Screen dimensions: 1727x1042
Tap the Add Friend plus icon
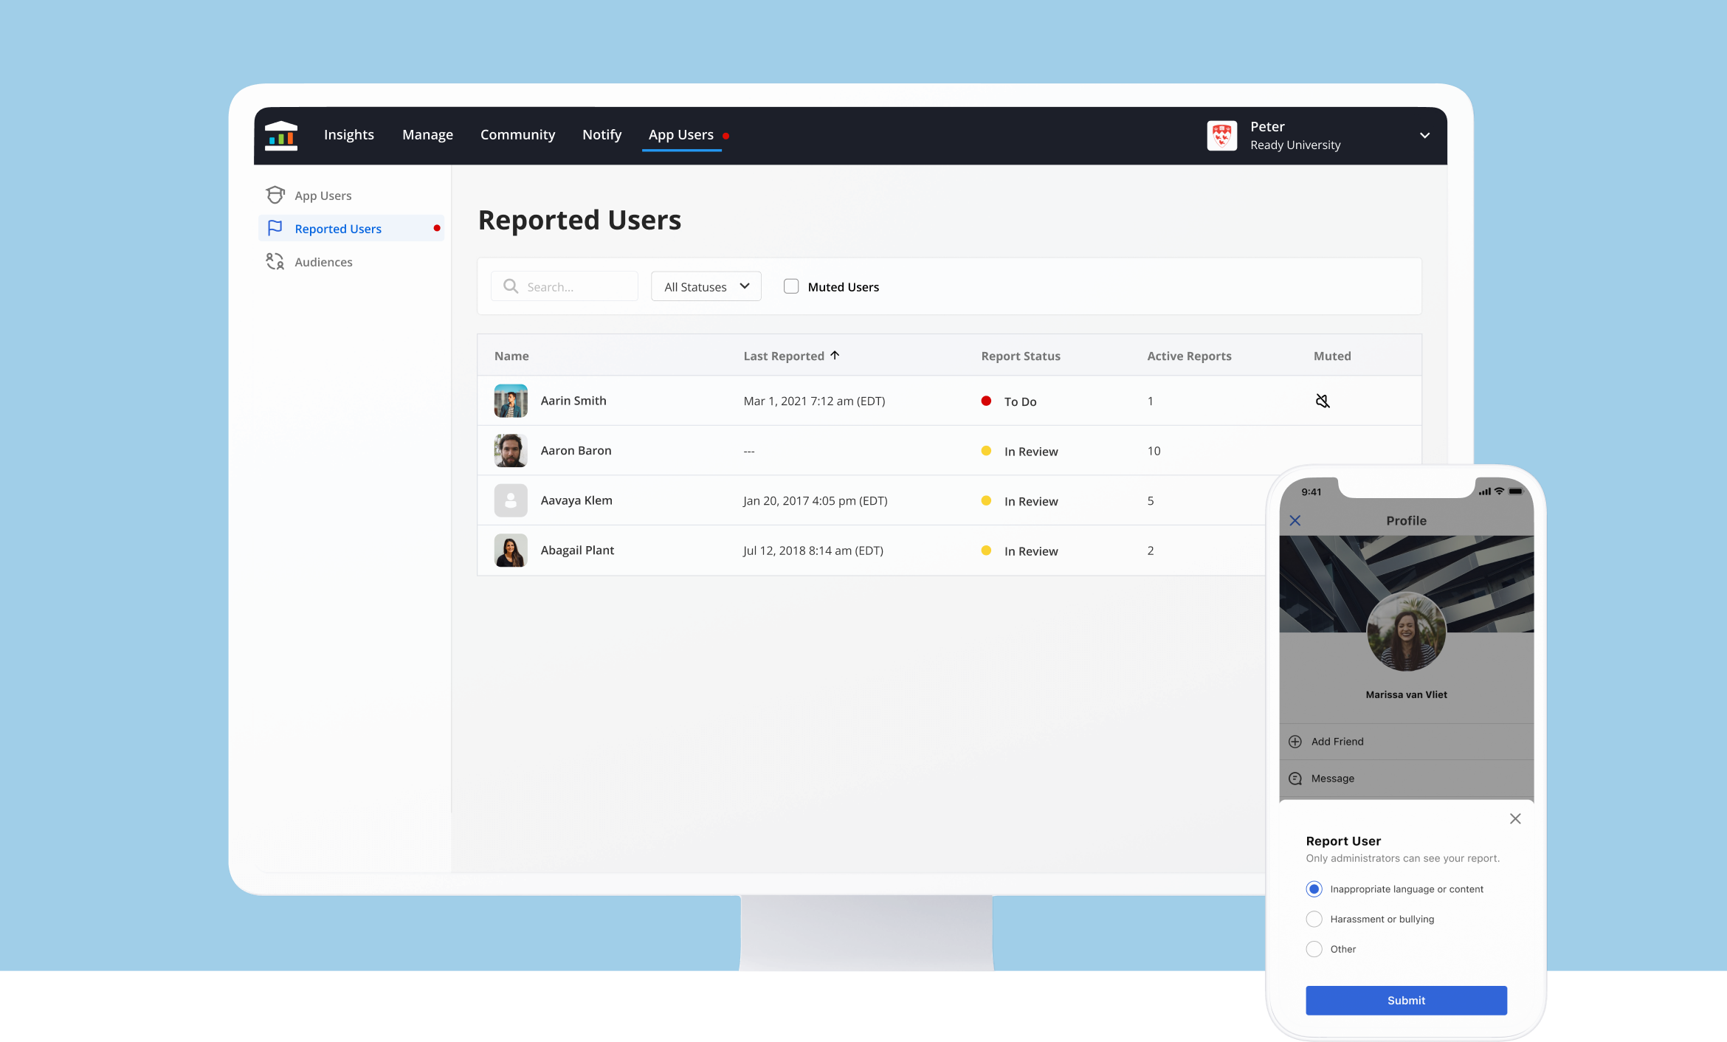pos(1295,742)
